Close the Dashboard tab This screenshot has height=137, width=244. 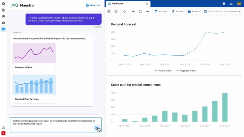[147, 4]
